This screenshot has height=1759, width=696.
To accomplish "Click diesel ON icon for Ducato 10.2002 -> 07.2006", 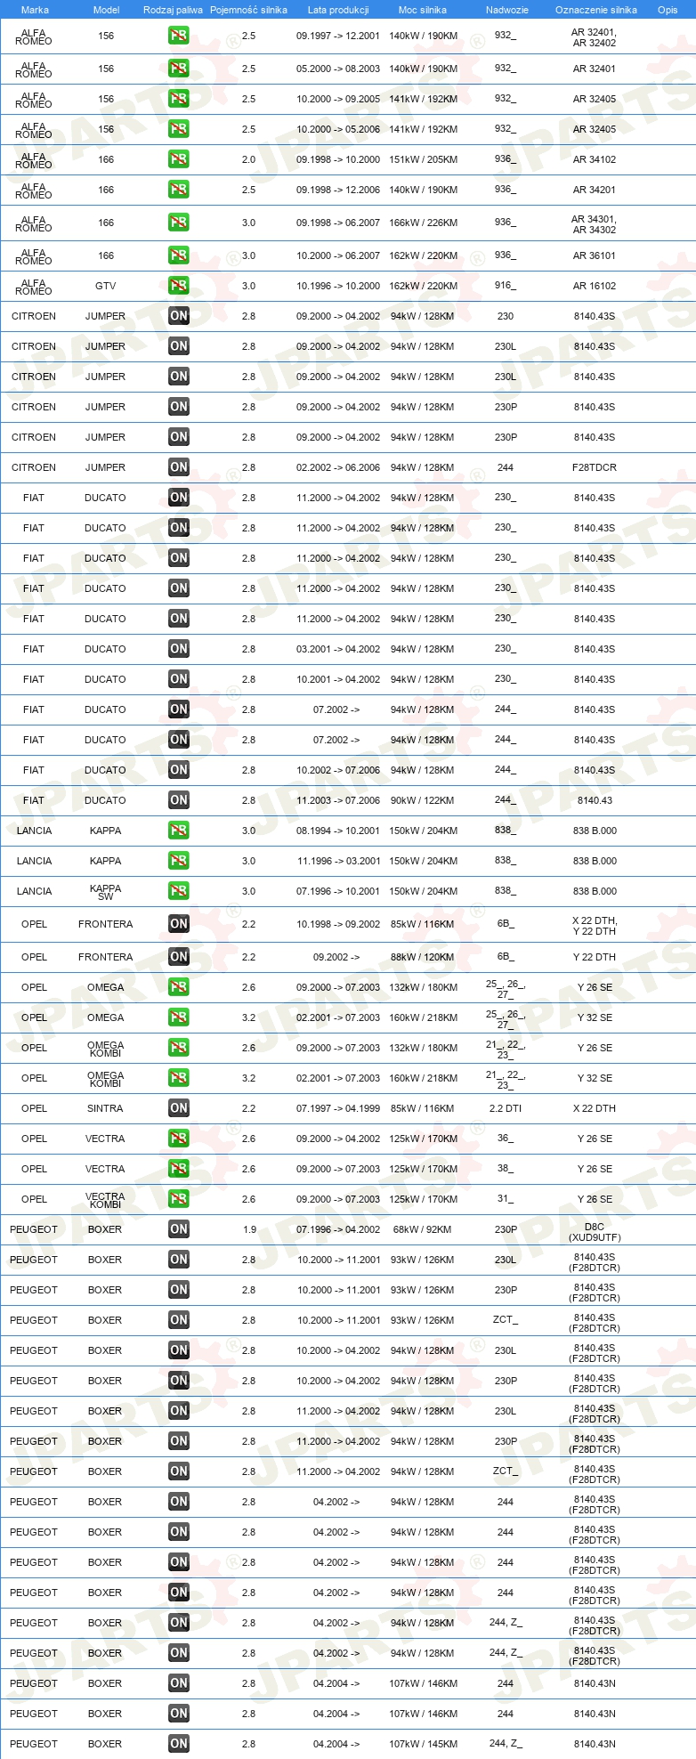I will 179,770.
